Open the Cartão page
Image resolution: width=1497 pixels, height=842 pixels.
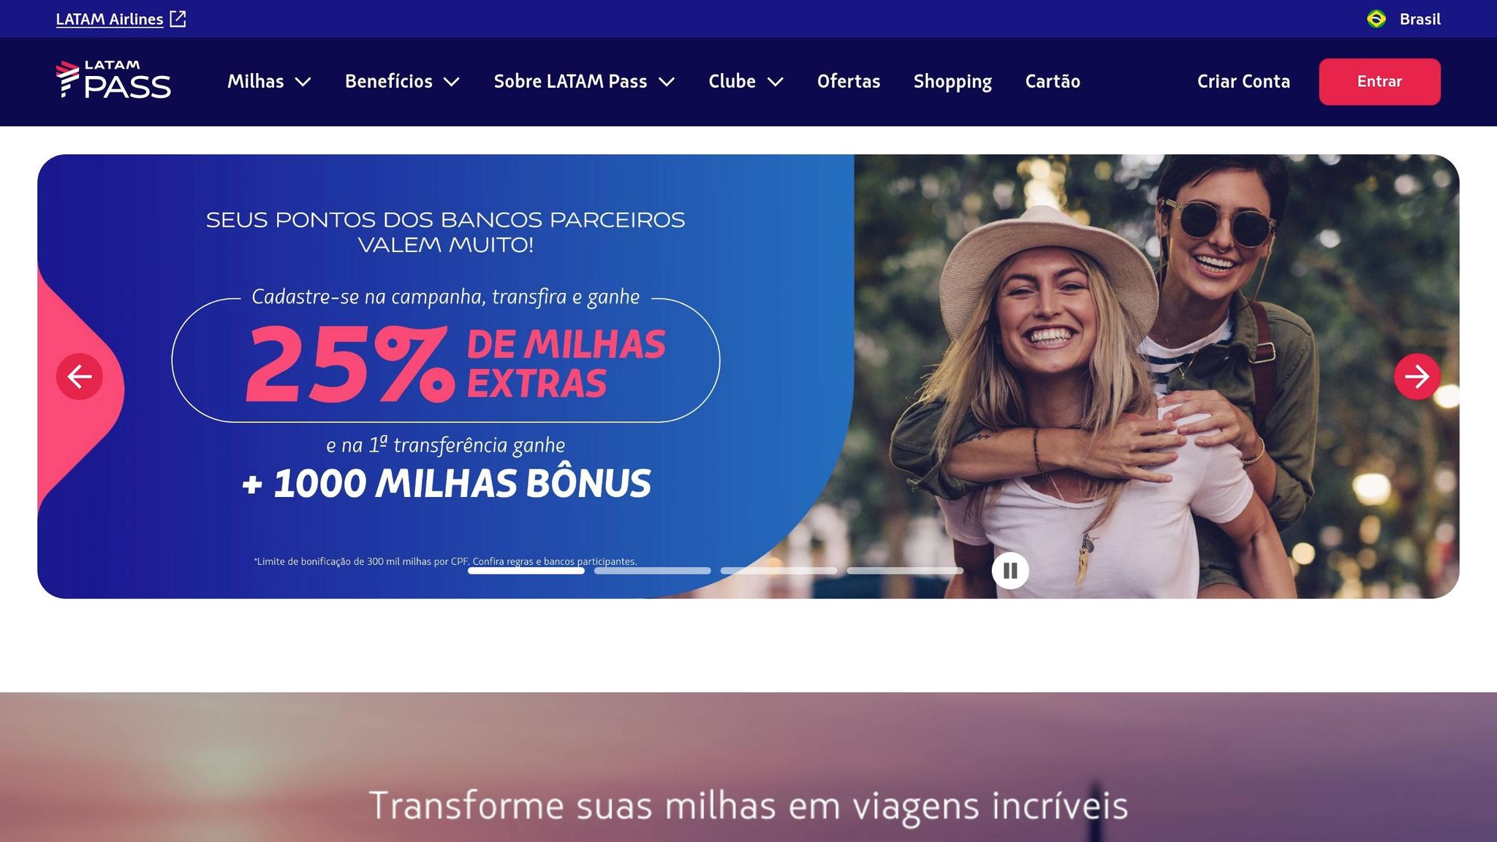point(1053,81)
